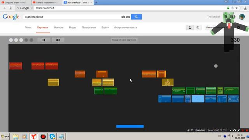Image resolution: width=249 pixels, height=140 pixels.
Task: Click the Yandex Я home button
Action: 11,8
